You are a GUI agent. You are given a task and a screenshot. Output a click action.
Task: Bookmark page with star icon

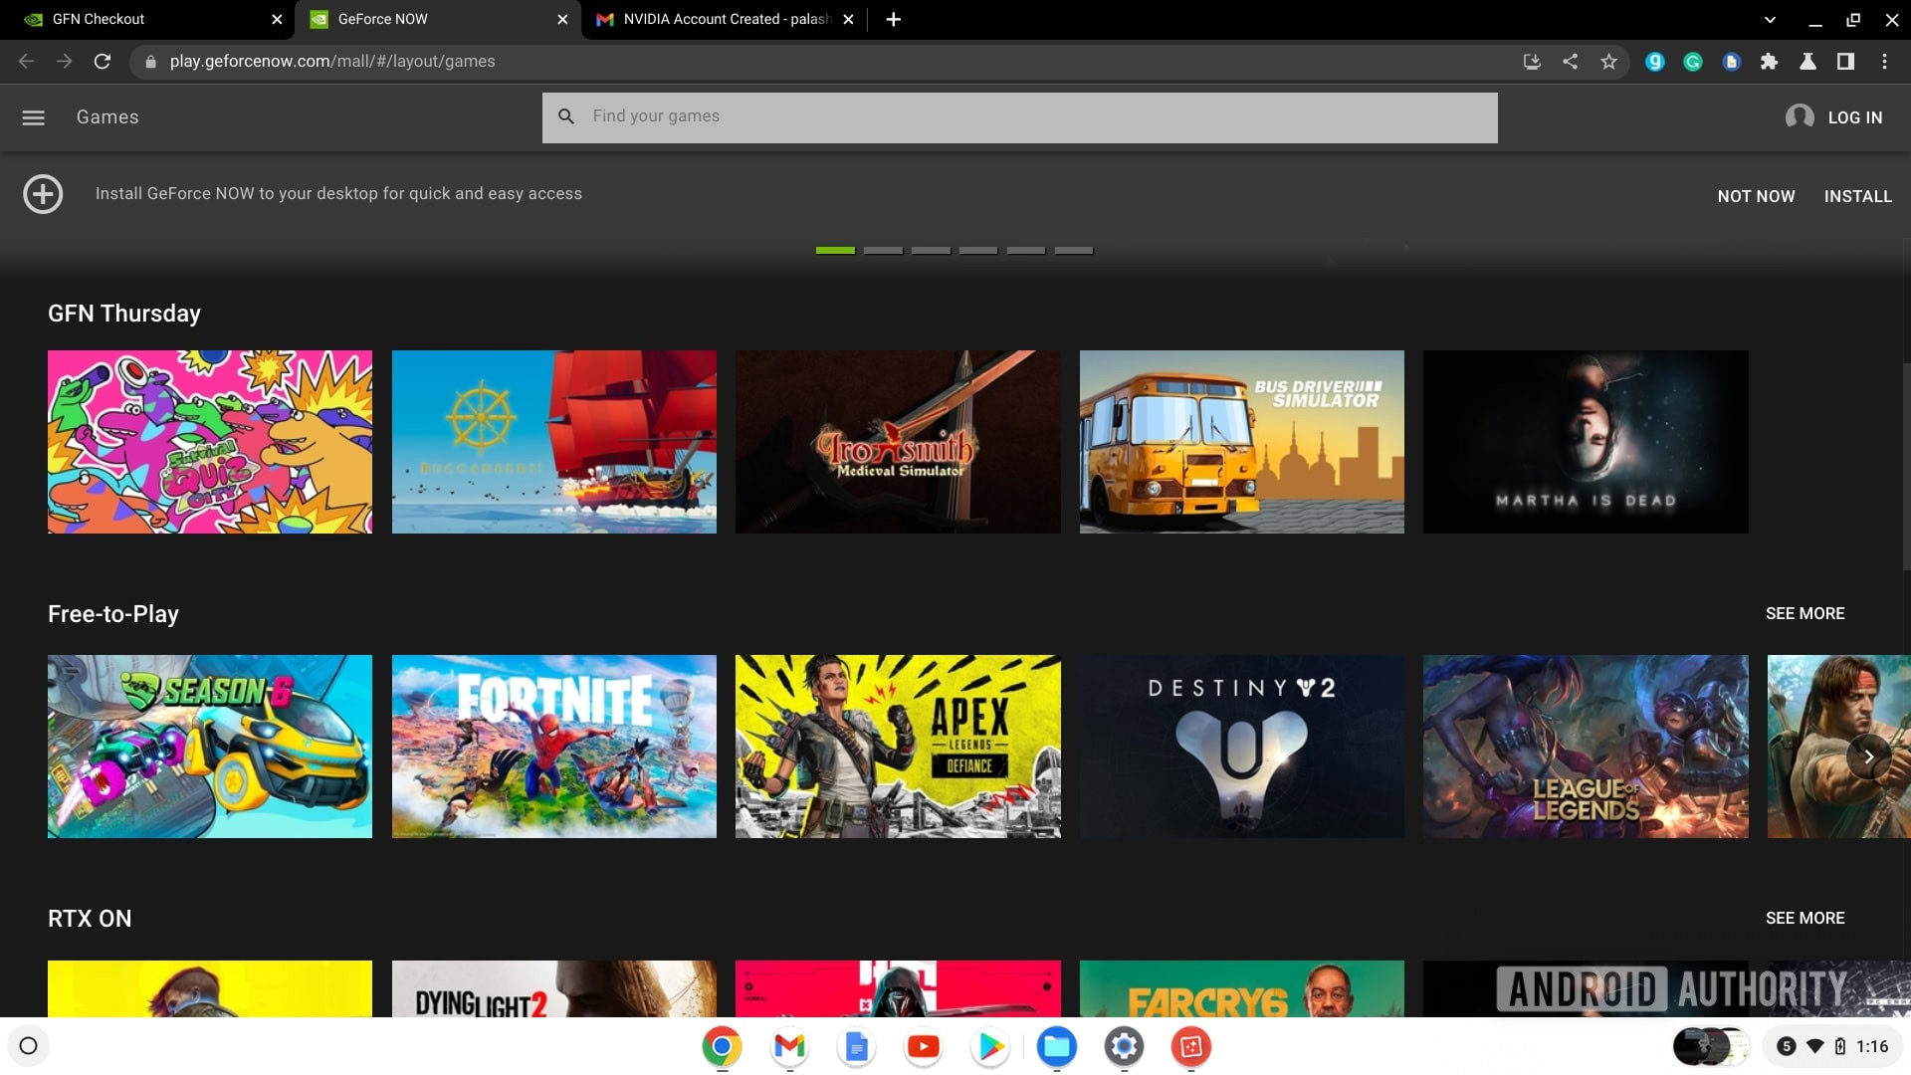coord(1608,62)
